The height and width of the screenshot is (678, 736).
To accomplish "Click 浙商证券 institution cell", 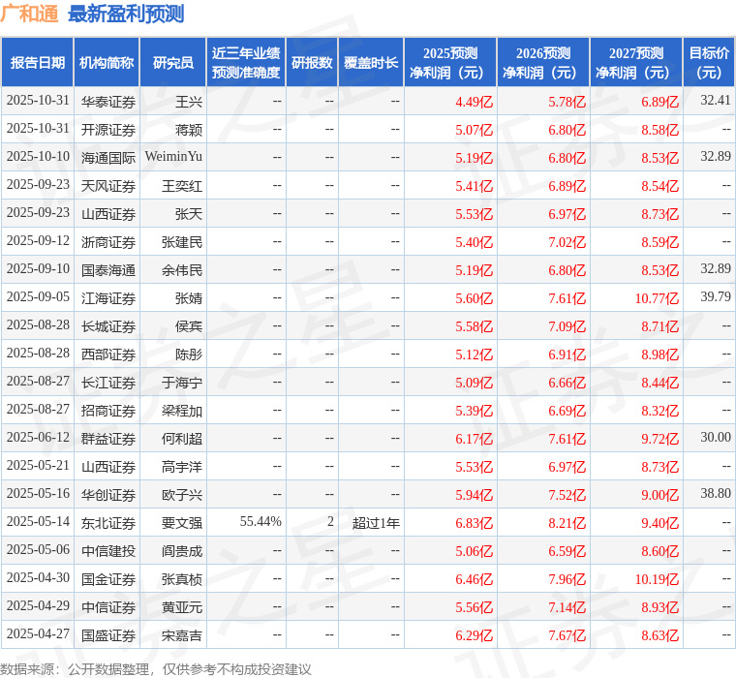I will pyautogui.click(x=107, y=242).
